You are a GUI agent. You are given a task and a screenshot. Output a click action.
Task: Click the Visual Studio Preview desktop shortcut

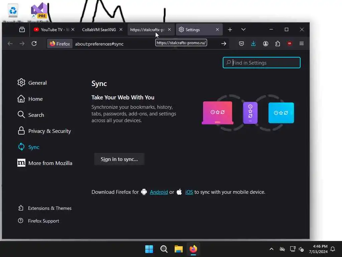[x=39, y=13]
